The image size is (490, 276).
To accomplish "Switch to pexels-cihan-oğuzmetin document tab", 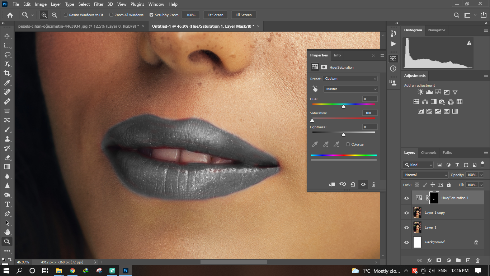I will point(79,26).
